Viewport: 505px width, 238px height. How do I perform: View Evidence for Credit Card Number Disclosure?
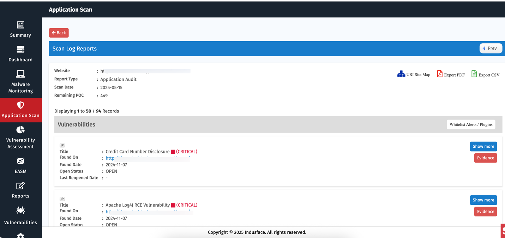coord(485,158)
